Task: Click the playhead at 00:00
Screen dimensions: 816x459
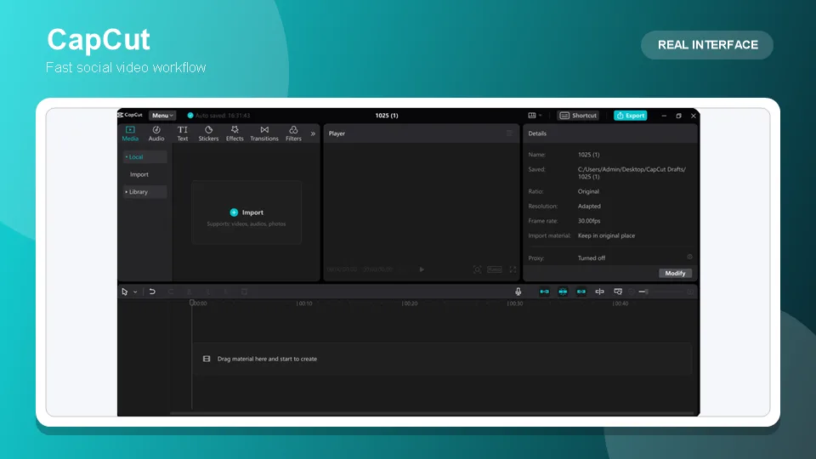Action: pyautogui.click(x=192, y=303)
